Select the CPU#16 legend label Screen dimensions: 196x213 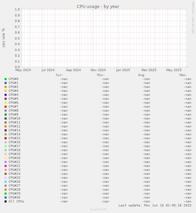coord(14,142)
